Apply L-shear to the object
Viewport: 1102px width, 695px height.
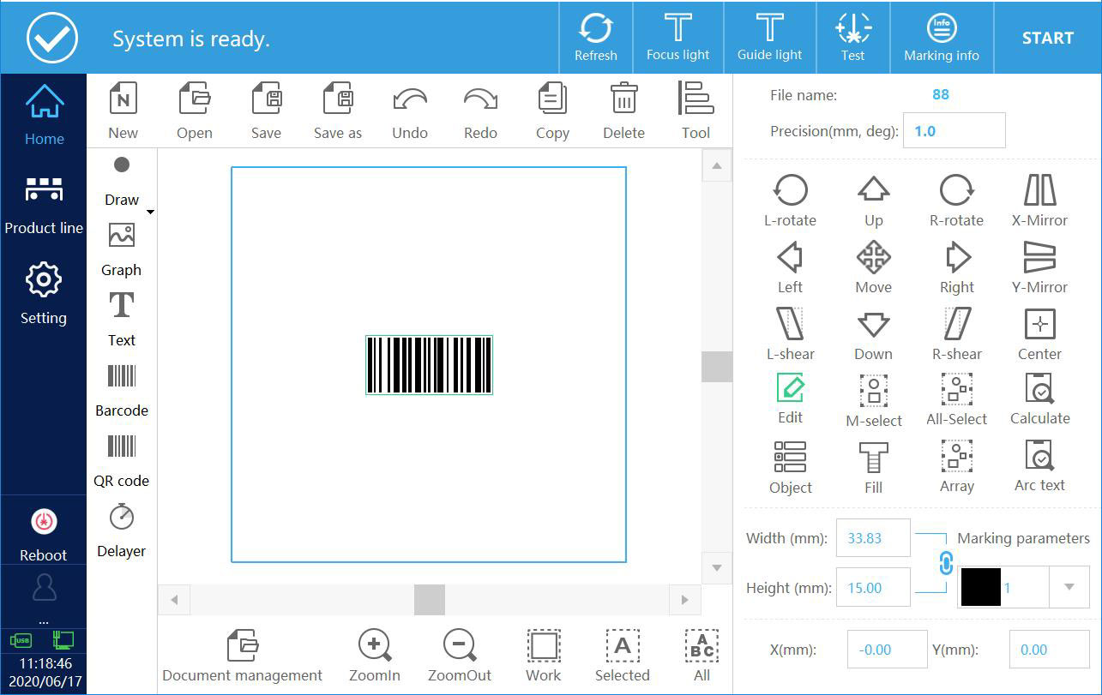(790, 334)
